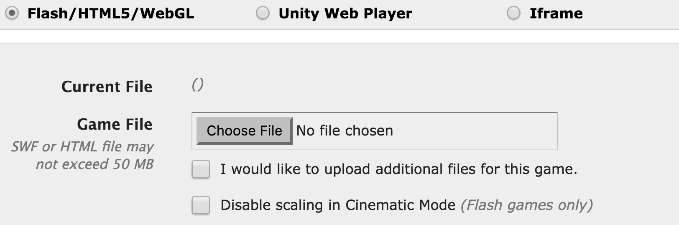Viewport: 679px width, 225px height.
Task: Click the 'Game File' field label
Action: 115,124
